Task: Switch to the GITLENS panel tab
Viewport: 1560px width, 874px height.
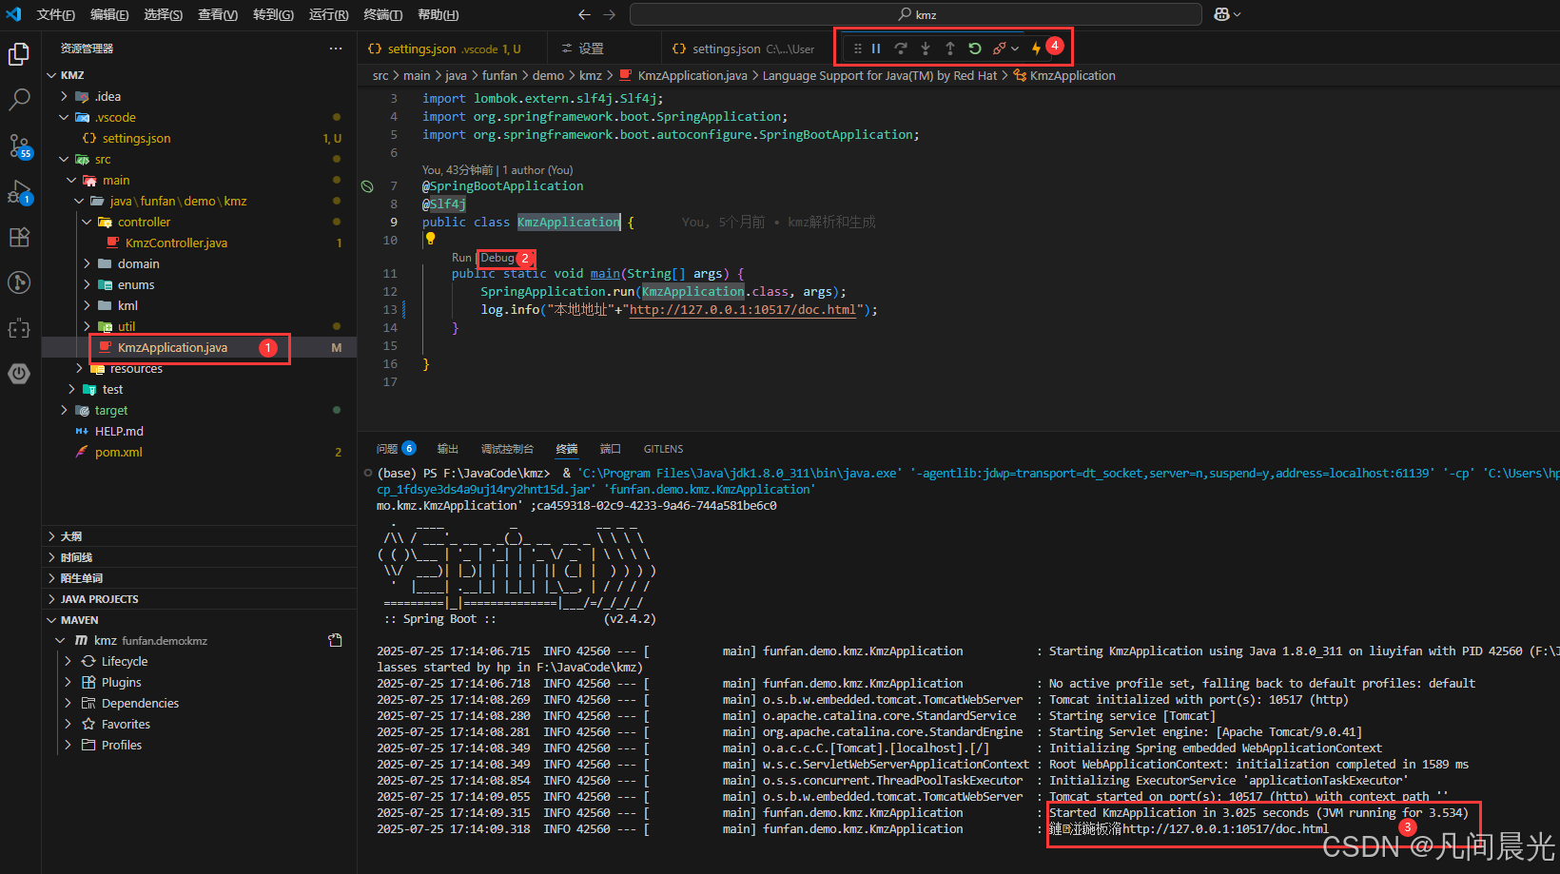Action: point(663,449)
